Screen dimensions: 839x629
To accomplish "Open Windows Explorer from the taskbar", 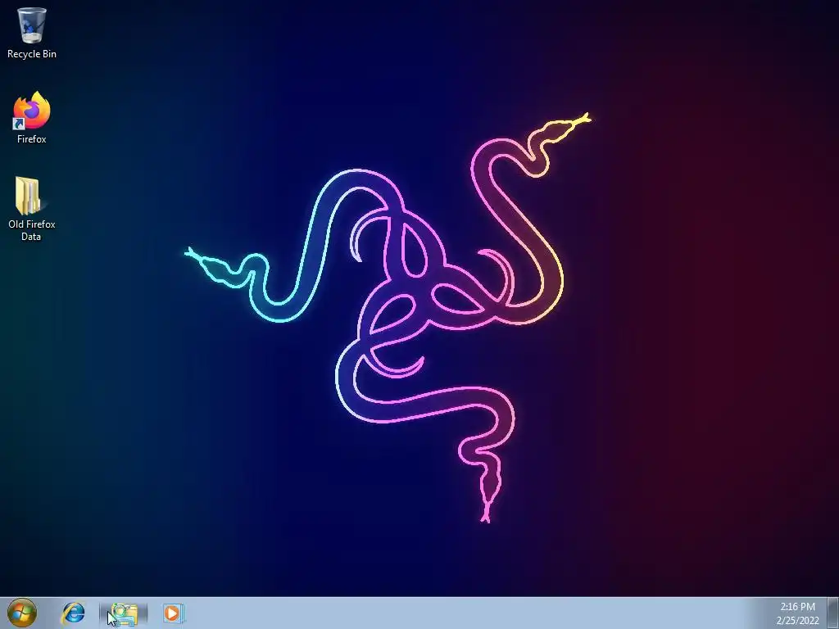I will 124,613.
